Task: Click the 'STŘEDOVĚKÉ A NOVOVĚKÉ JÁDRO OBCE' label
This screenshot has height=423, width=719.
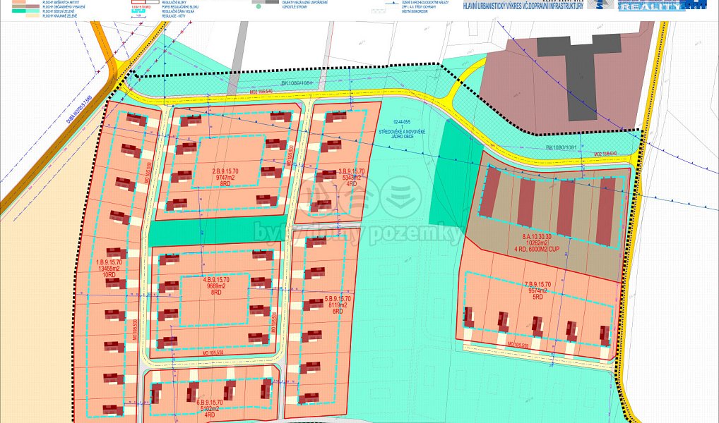Action: [402, 134]
